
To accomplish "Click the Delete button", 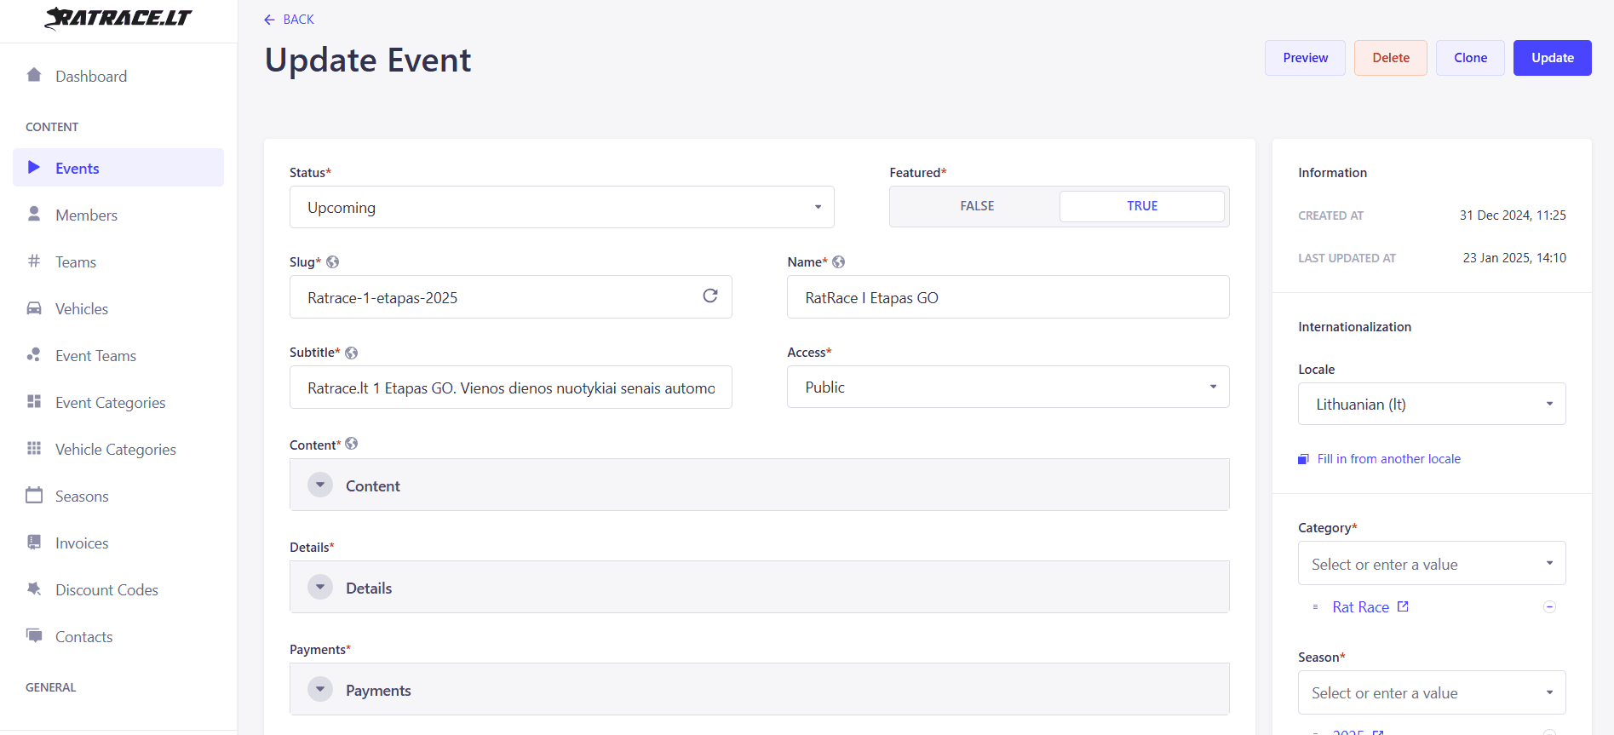I will click(1391, 58).
